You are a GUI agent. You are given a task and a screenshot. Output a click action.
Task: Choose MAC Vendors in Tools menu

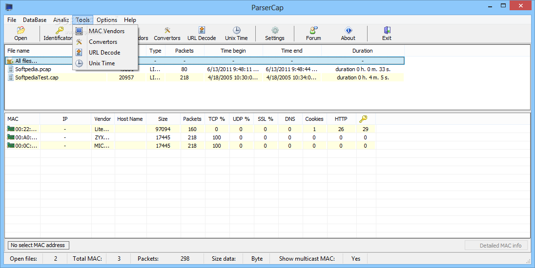tap(105, 31)
